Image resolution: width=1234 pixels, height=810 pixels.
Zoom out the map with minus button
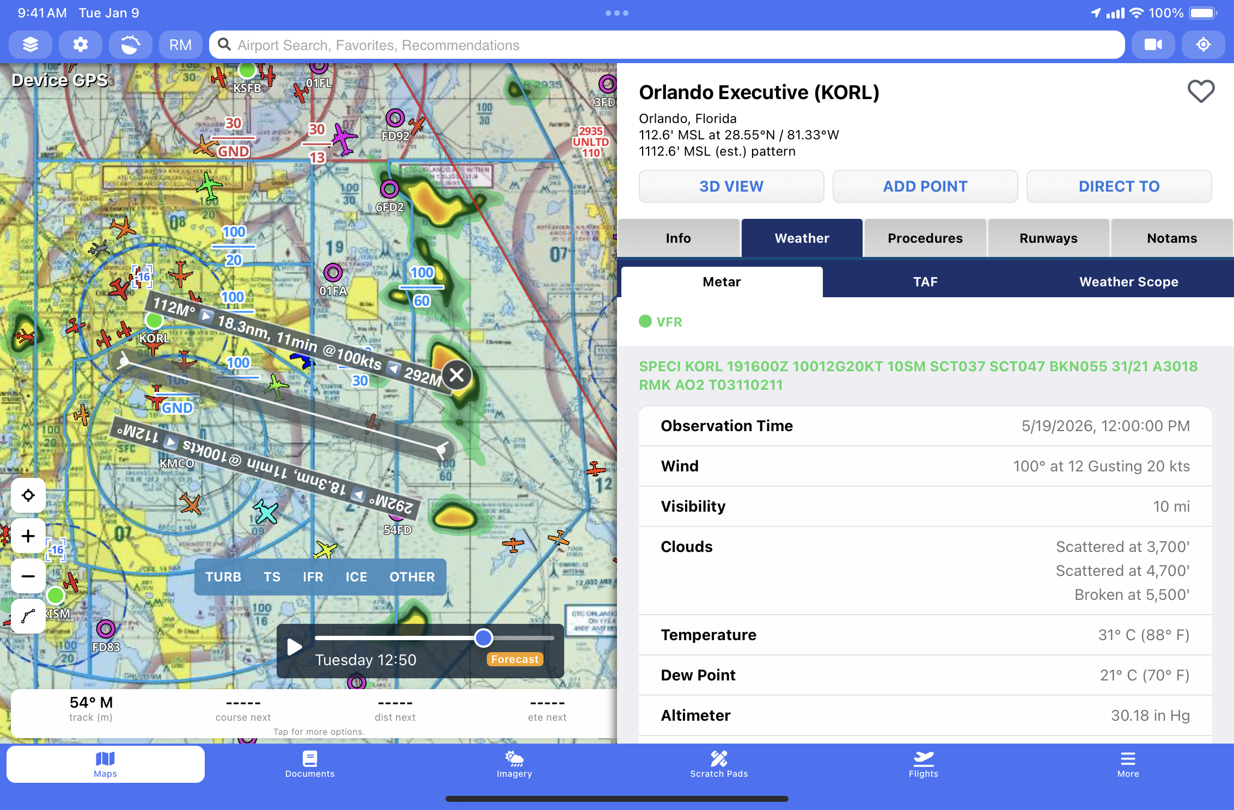click(28, 576)
